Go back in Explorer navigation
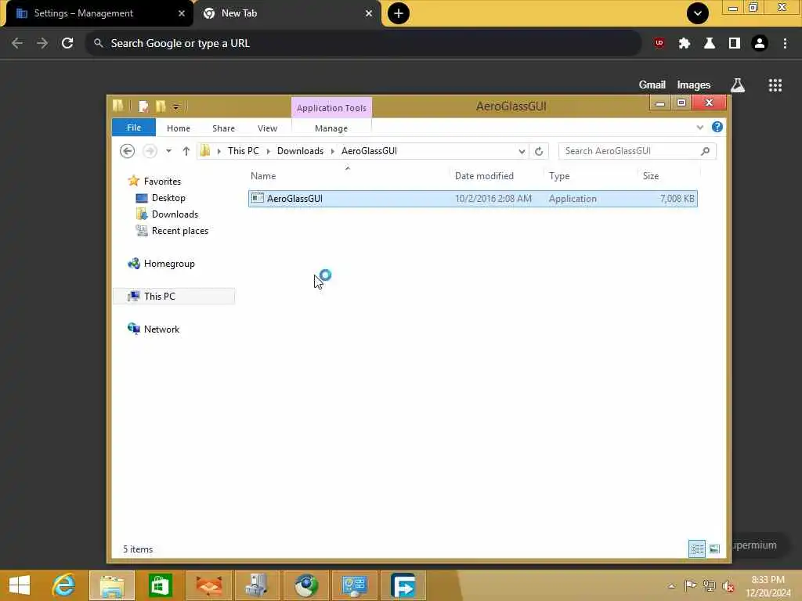Viewport: 802px width, 601px height. pos(128,151)
